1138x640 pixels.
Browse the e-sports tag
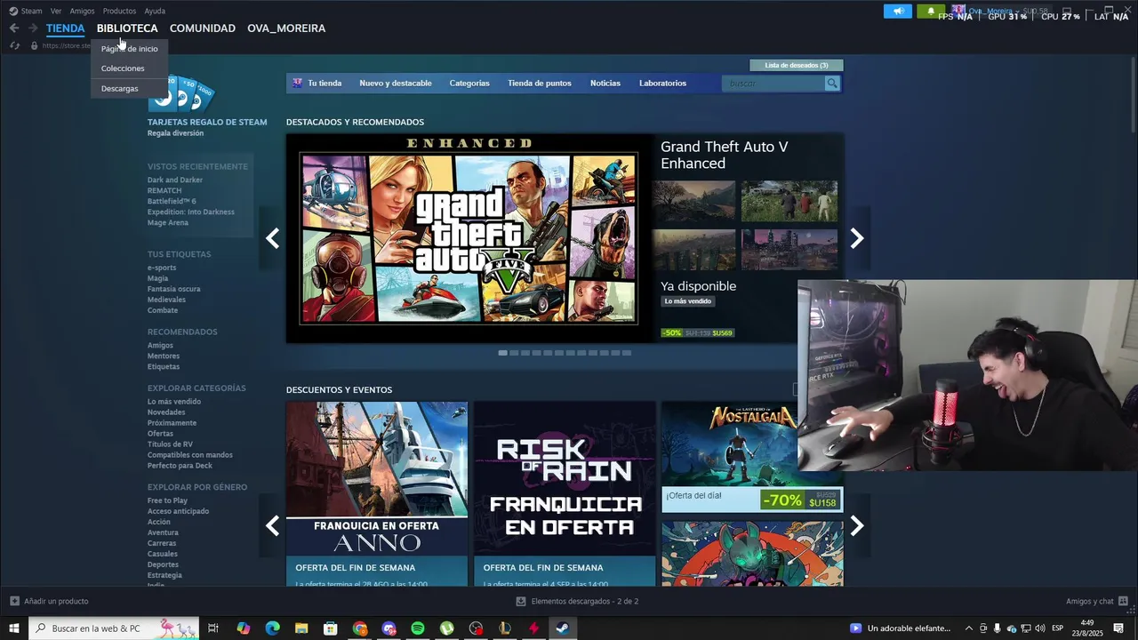click(162, 268)
